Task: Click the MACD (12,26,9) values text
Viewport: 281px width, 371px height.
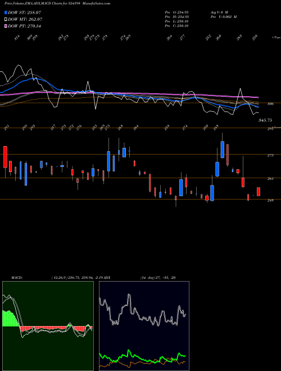Action: 78,278
